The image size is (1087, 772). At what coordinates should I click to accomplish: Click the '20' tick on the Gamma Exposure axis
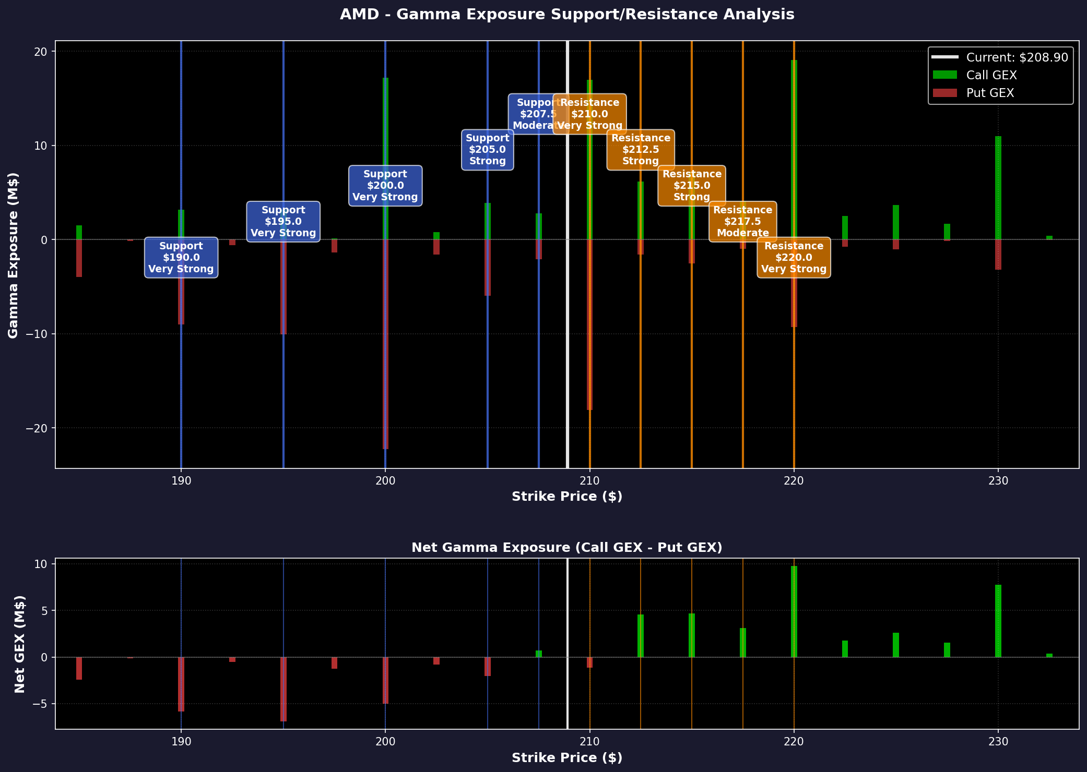(42, 52)
